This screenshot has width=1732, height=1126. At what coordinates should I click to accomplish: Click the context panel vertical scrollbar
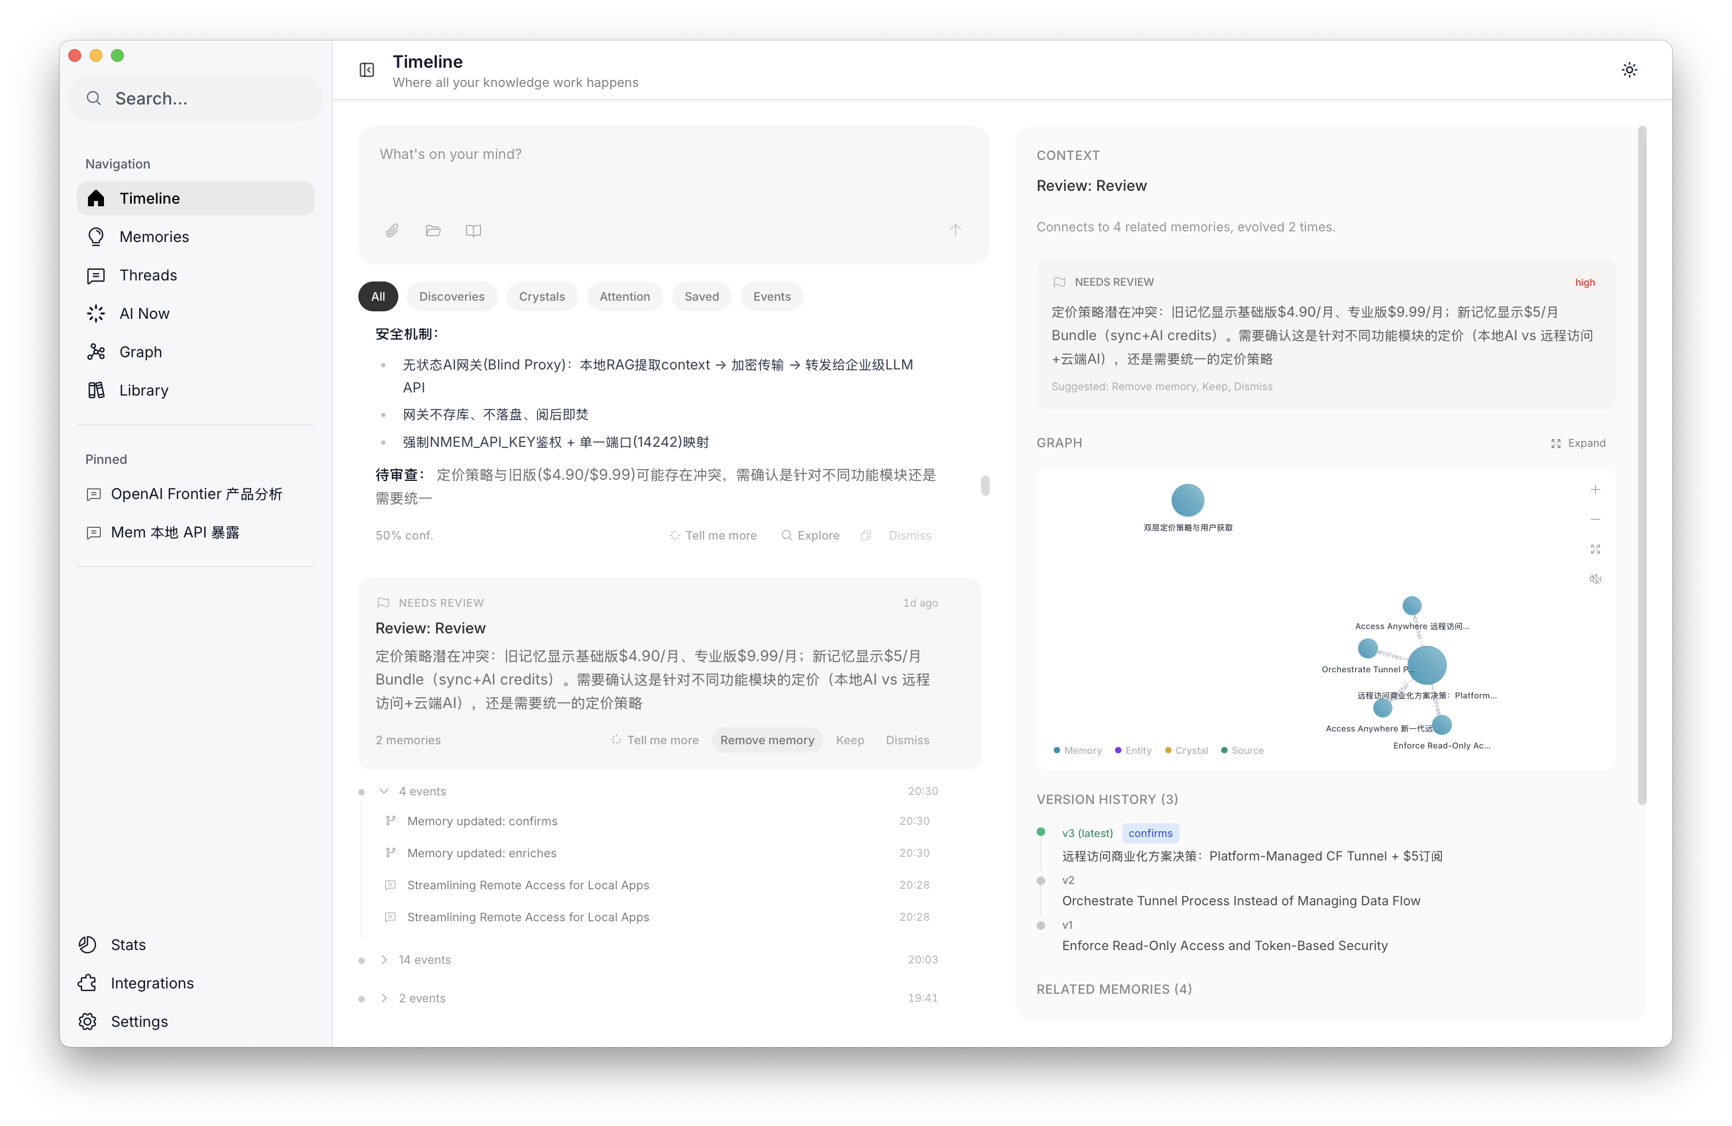[x=1642, y=465]
